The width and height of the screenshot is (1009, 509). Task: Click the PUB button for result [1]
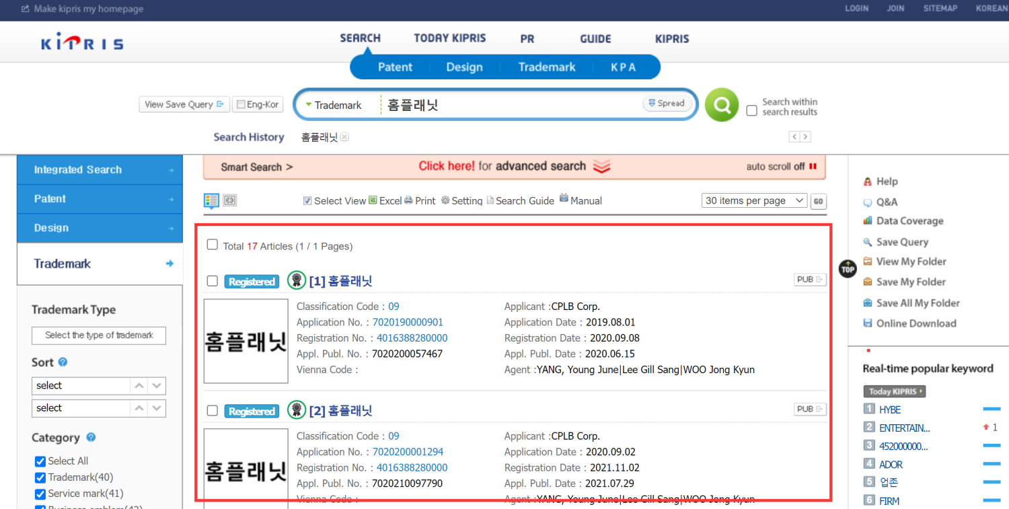(810, 280)
